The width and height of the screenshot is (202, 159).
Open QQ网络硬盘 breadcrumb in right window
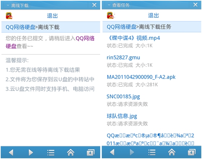(x=121, y=27)
